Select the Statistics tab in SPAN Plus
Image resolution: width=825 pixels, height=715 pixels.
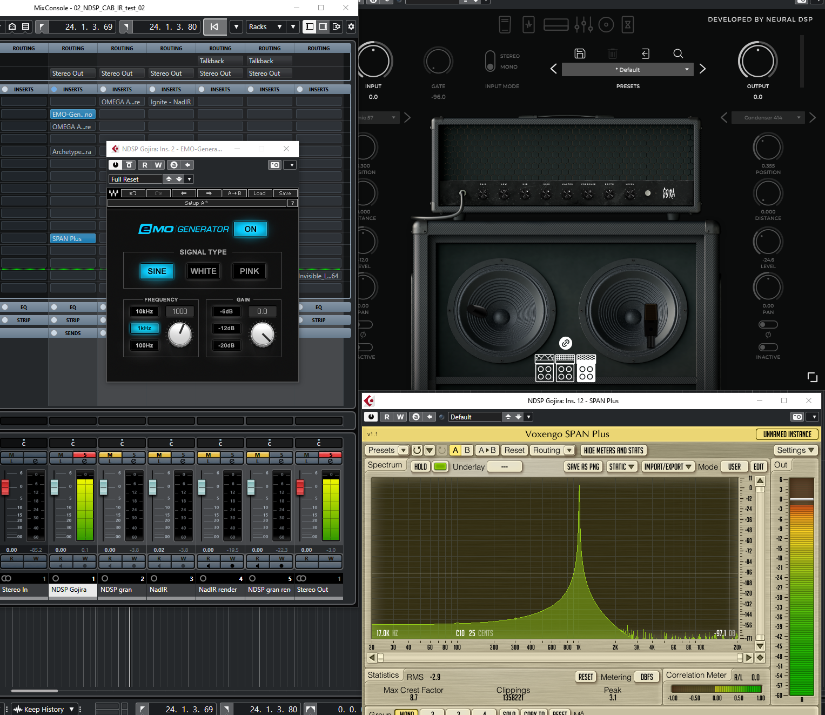[383, 675]
